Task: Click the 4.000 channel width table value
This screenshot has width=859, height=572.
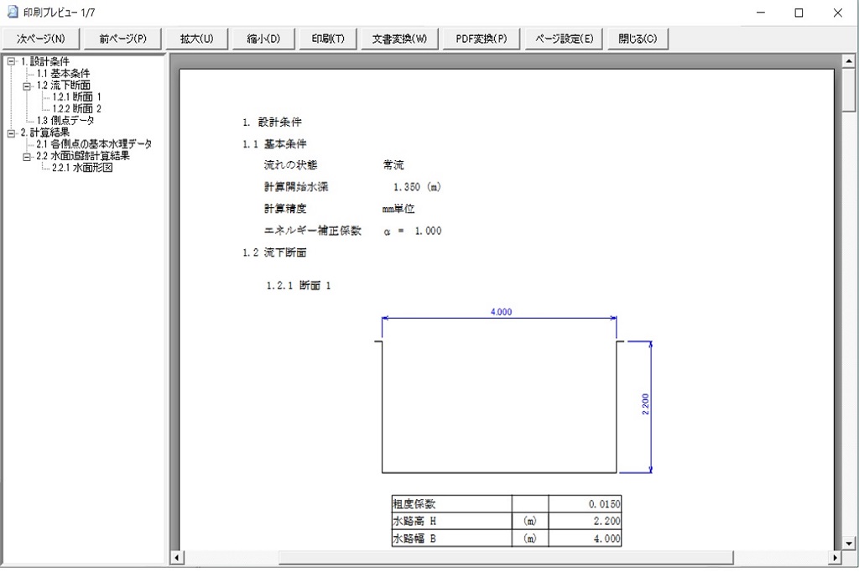Action: tap(585, 538)
